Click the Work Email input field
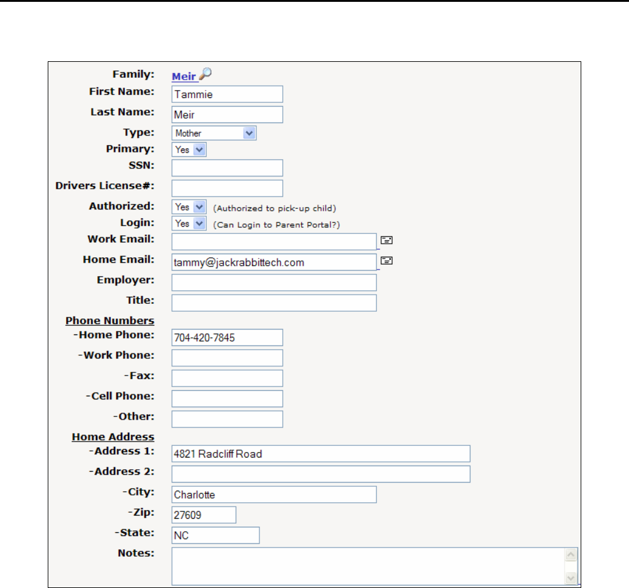Image resolution: width=629 pixels, height=588 pixels. point(274,242)
